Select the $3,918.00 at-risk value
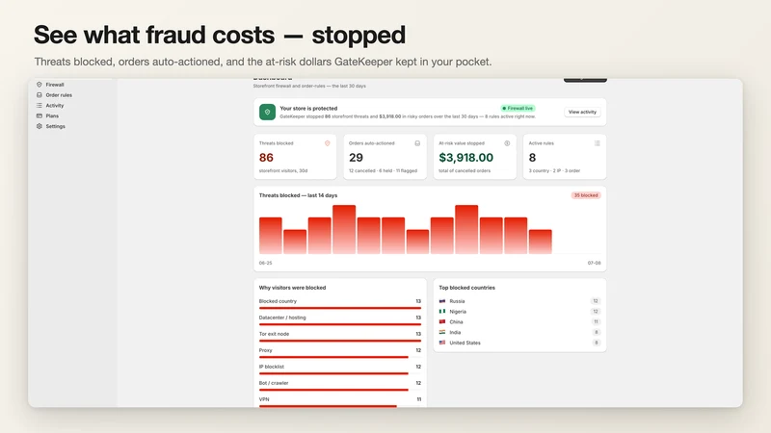Screen dimensions: 771x433 465,158
